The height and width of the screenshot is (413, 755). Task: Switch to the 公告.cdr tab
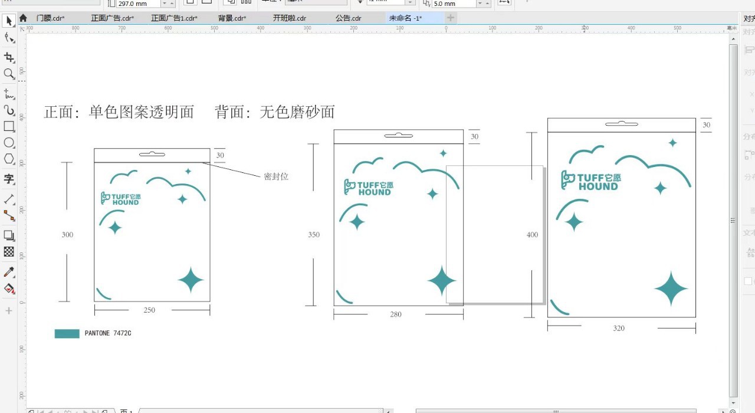(x=348, y=18)
